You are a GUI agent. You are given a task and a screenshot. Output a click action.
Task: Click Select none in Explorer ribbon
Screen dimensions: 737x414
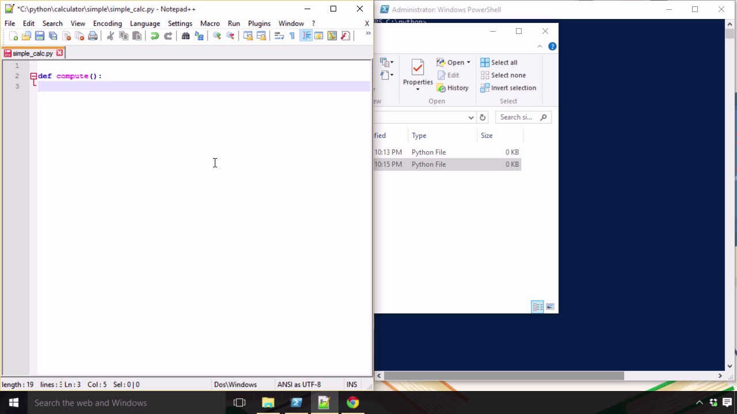pyautogui.click(x=503, y=75)
